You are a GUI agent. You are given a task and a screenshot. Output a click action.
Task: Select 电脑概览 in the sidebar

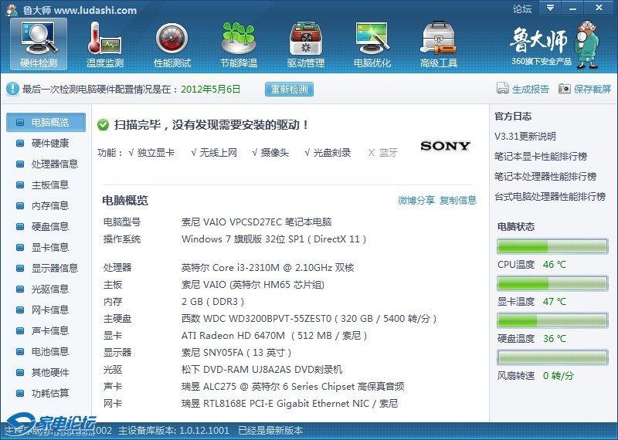click(46, 122)
